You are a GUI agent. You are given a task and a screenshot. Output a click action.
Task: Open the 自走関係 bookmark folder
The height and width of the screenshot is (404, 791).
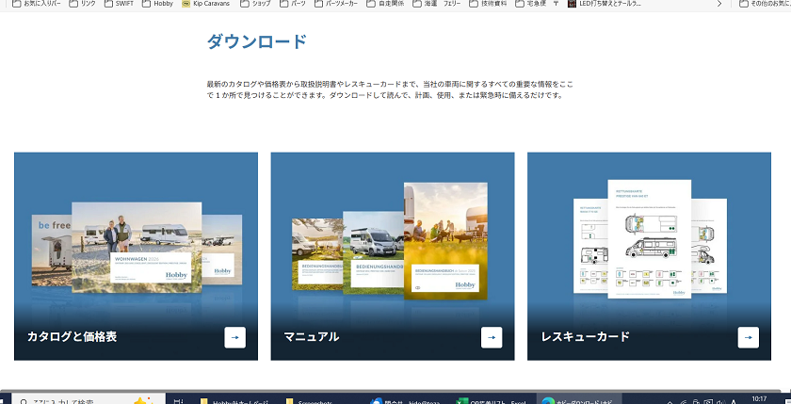(x=385, y=4)
